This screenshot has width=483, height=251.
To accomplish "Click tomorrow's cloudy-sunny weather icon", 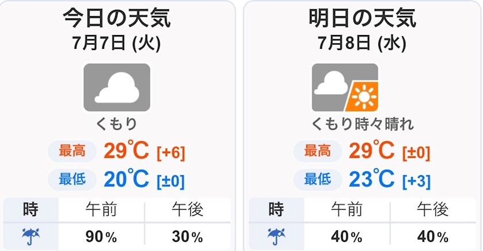I will [x=345, y=88].
